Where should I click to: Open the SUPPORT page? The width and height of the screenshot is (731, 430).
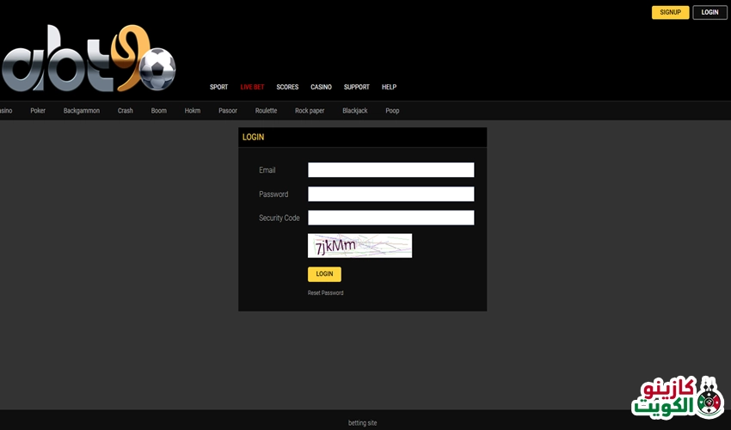[x=356, y=87]
